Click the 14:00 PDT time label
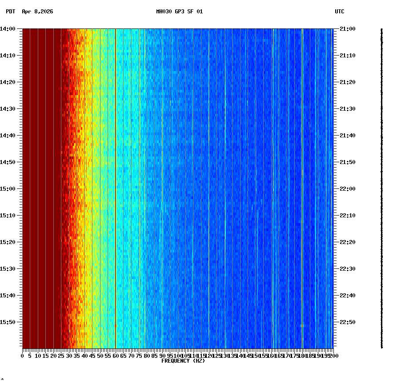Viewport: 401px width, 384px height. coord(8,28)
